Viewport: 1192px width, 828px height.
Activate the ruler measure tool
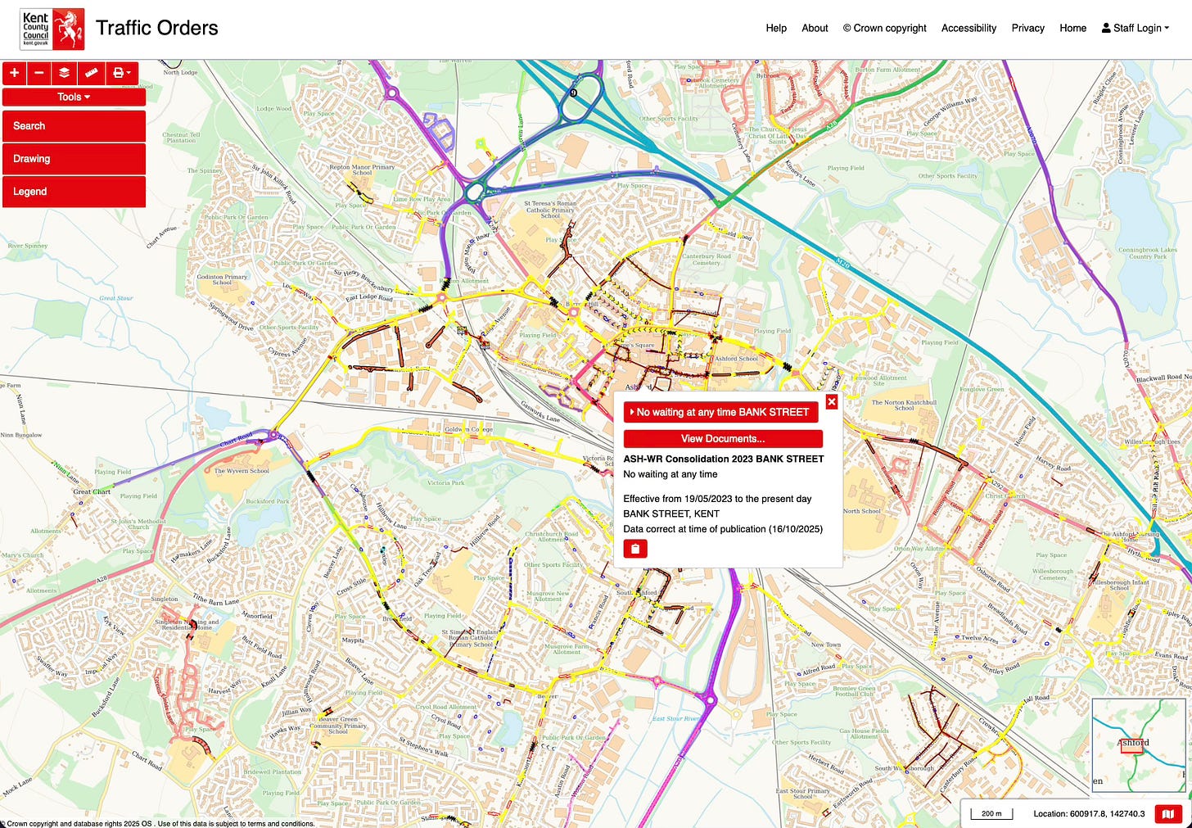[91, 73]
